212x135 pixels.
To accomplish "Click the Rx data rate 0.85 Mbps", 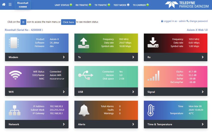I will click(x=194, y=43).
